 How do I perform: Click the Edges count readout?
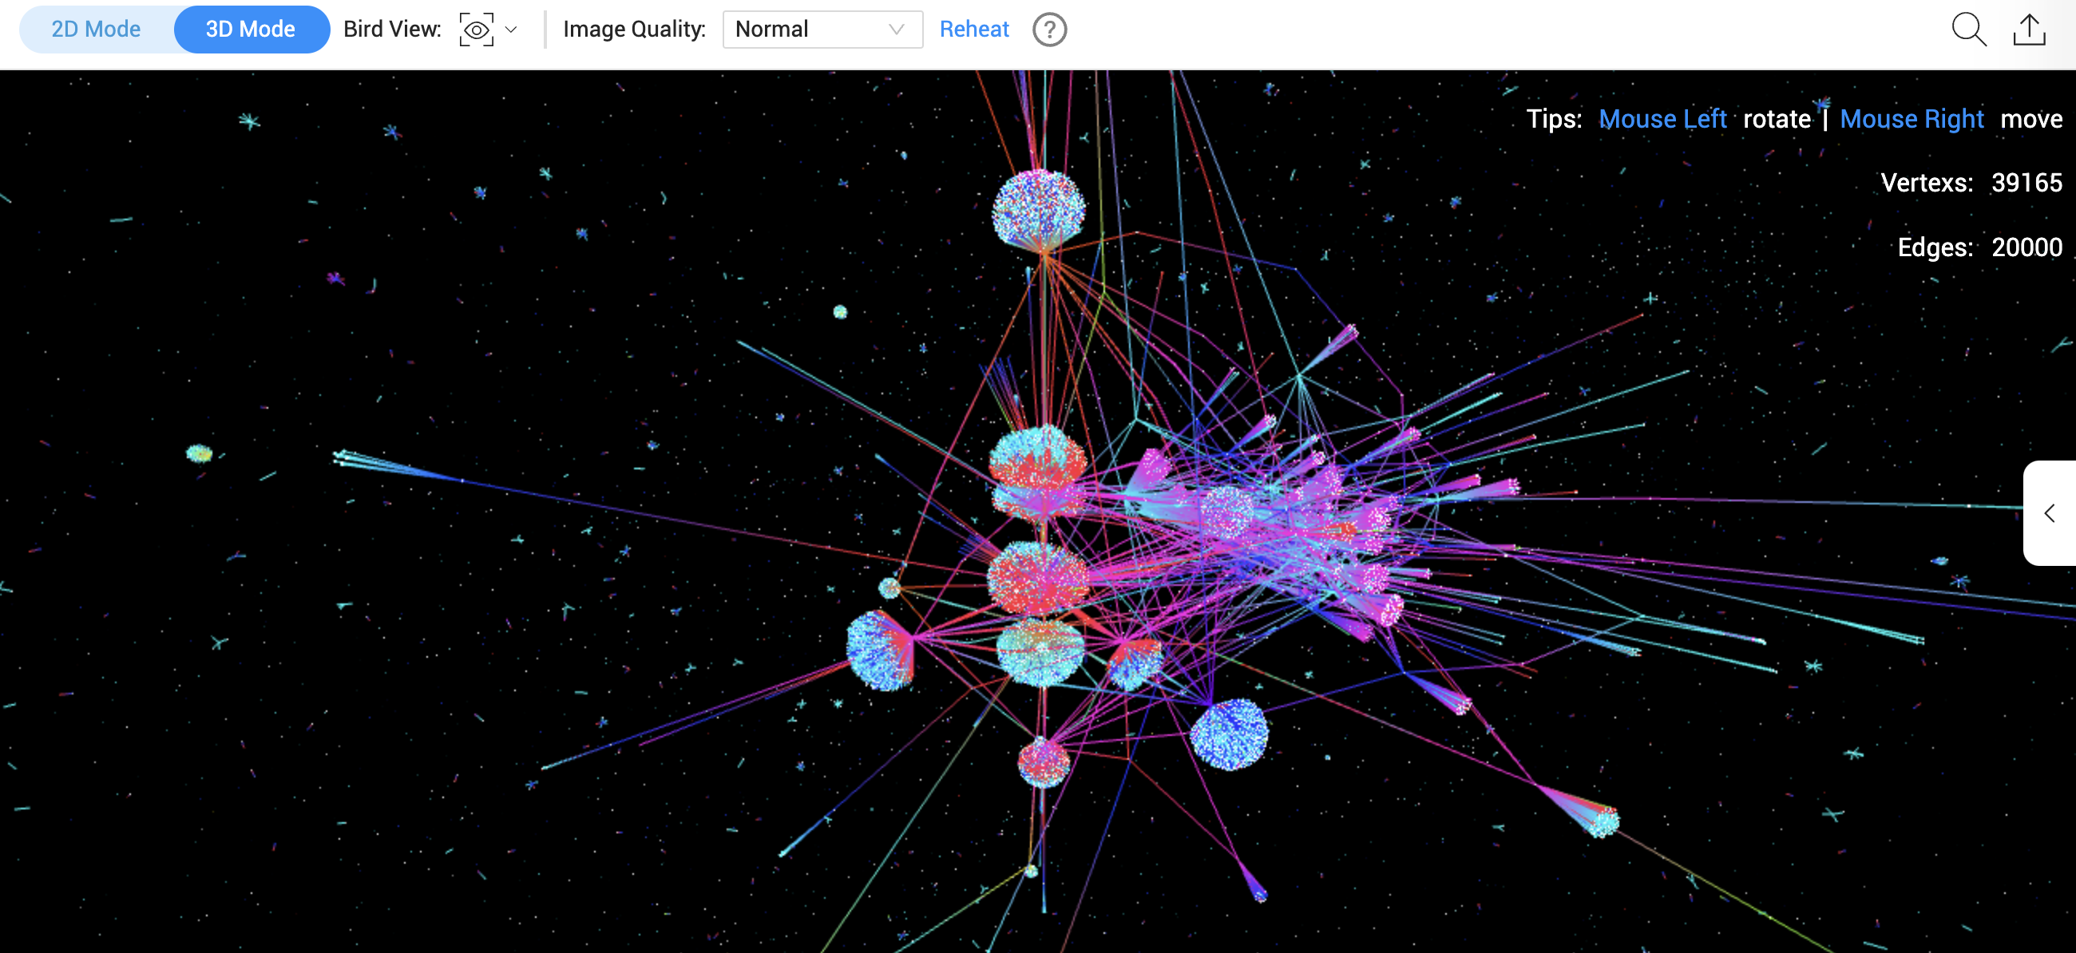pos(1980,247)
